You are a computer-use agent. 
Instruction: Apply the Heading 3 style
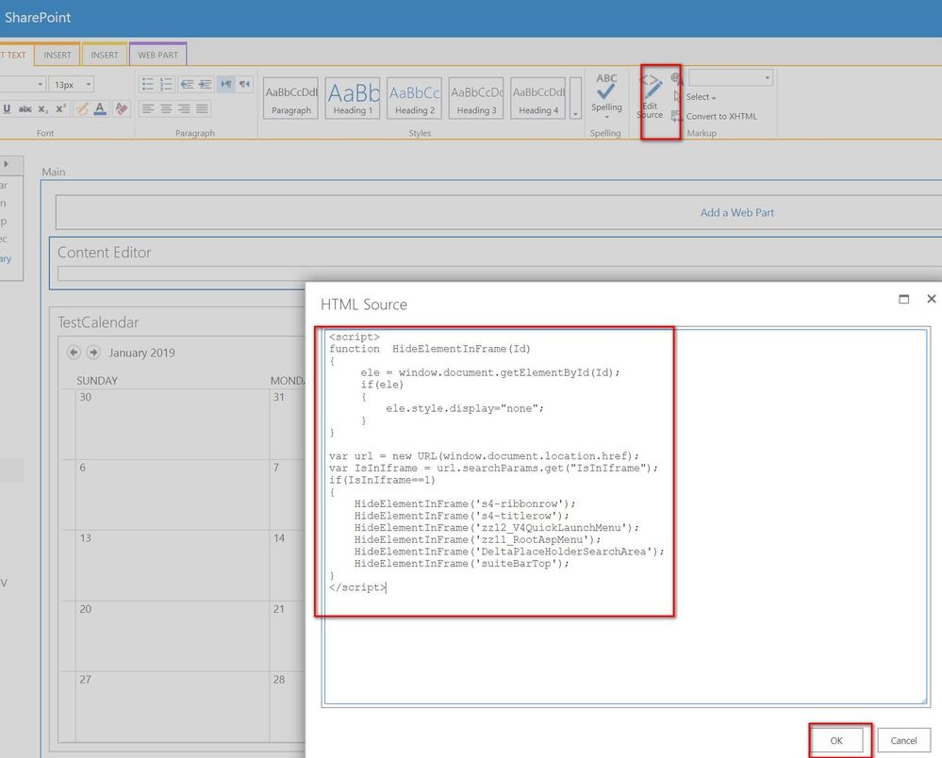[476, 98]
